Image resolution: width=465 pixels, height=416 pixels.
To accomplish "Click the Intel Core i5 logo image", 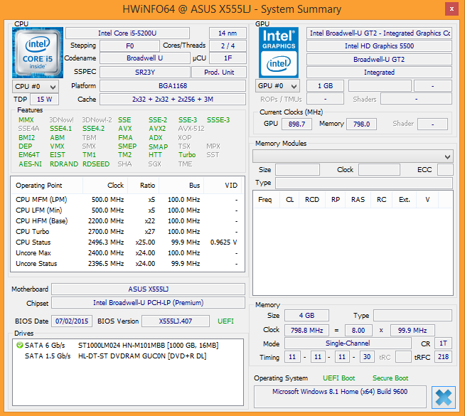I will (x=38, y=53).
